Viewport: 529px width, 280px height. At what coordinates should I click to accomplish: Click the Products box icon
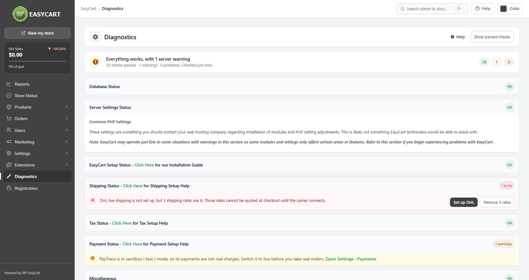(x=9, y=107)
